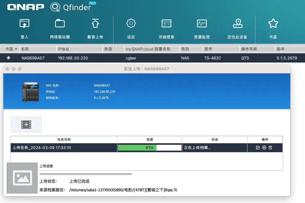Add video files with film-plus button
305x203 pixels.
click(26, 124)
